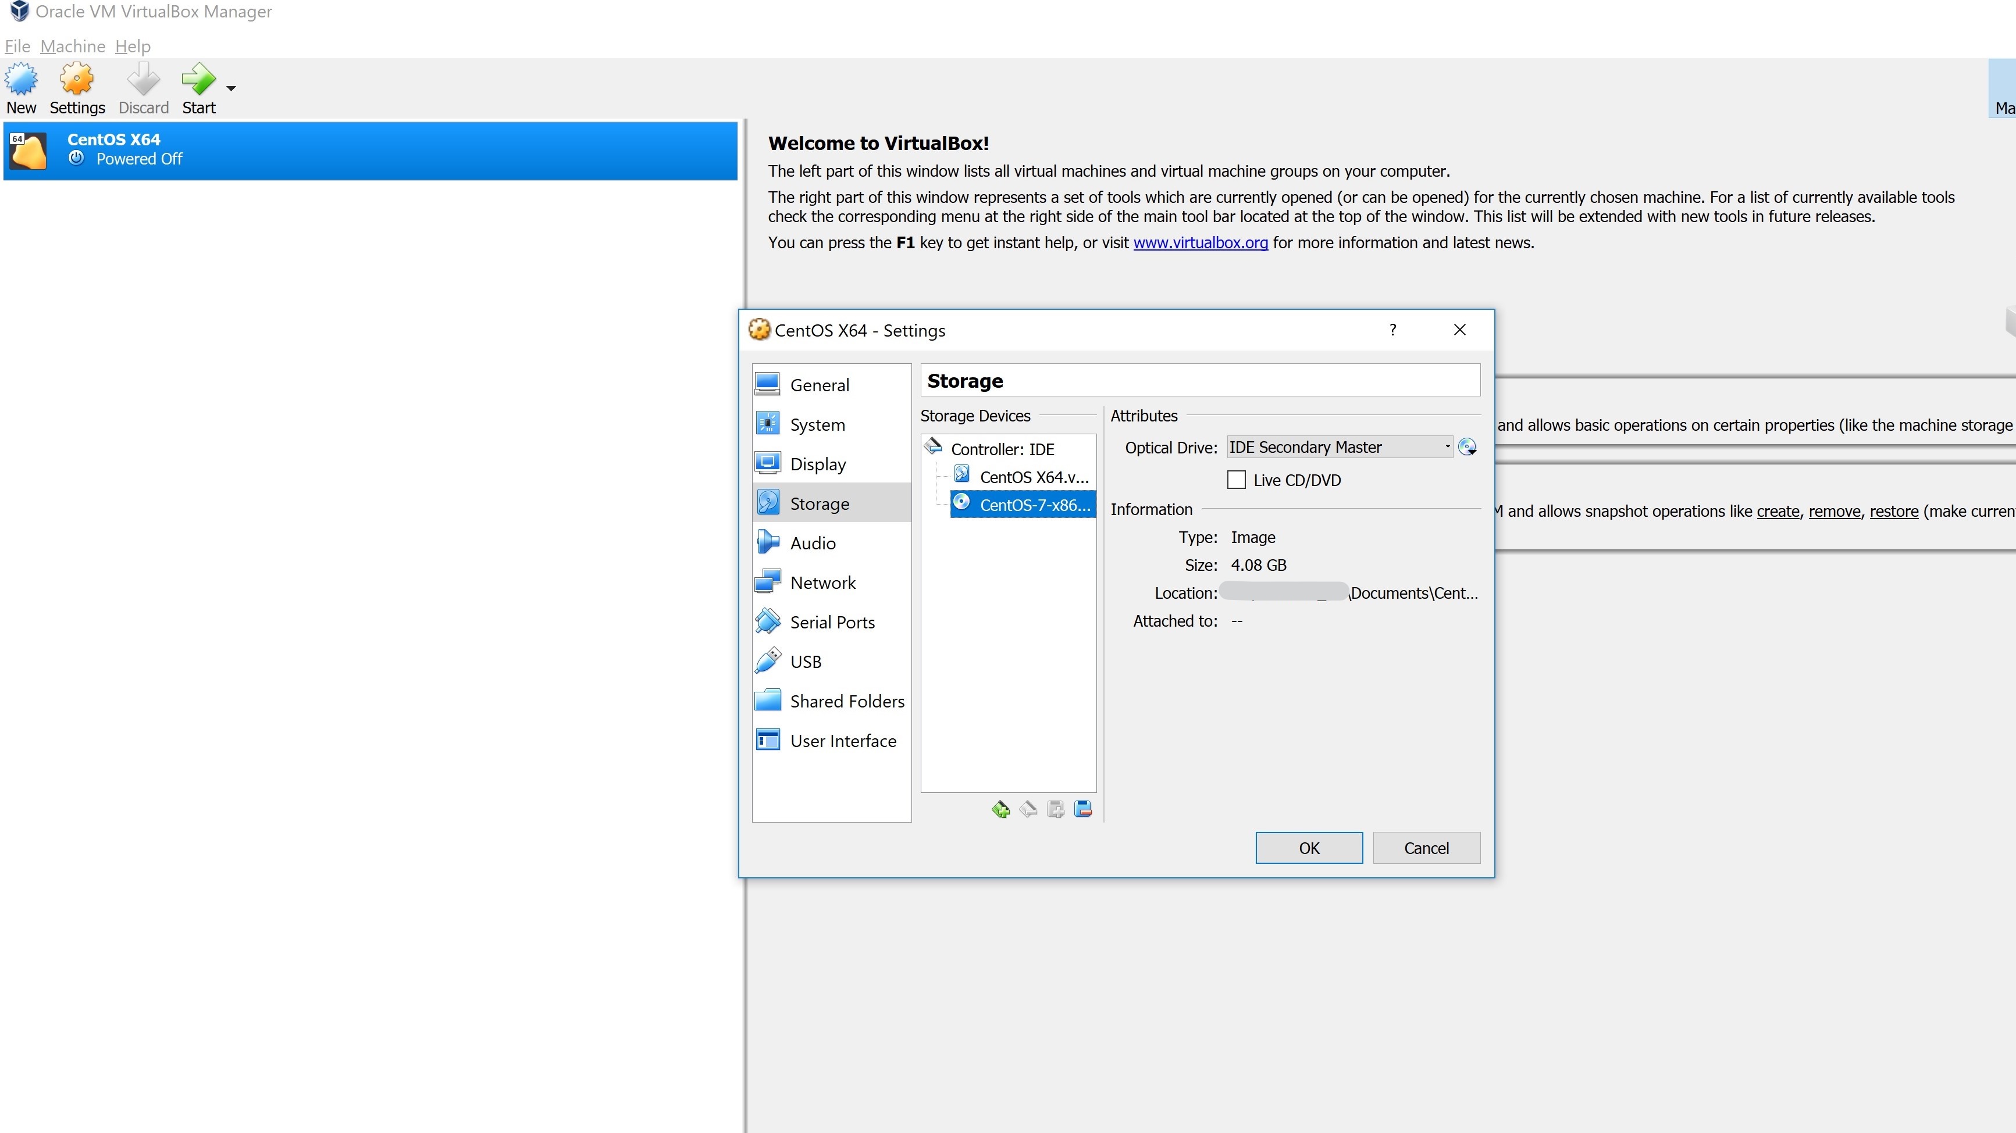This screenshot has height=1133, width=2016.
Task: Switch to the Network settings category
Action: click(822, 582)
